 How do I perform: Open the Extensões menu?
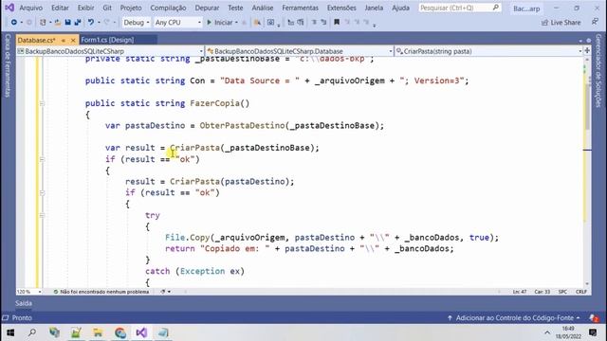coord(341,8)
